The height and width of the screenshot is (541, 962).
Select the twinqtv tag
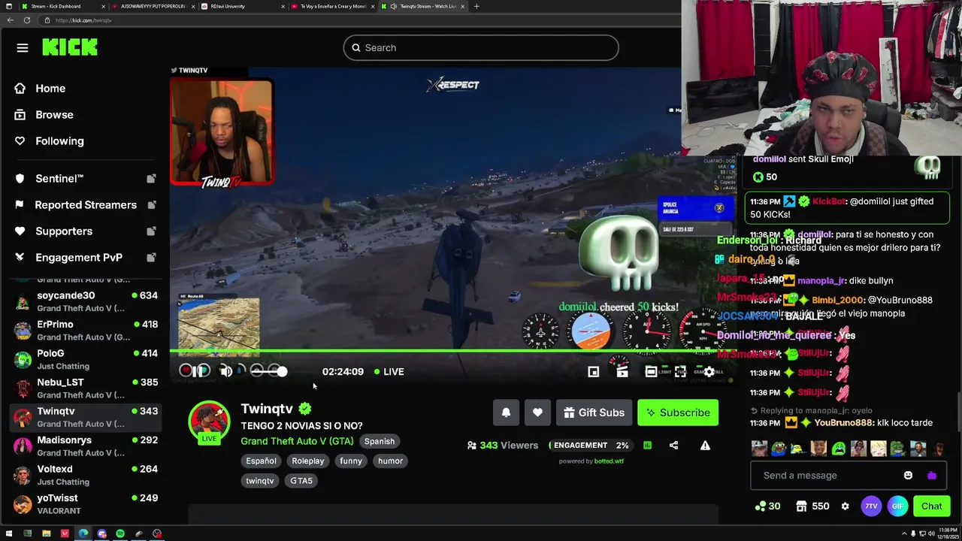260,481
